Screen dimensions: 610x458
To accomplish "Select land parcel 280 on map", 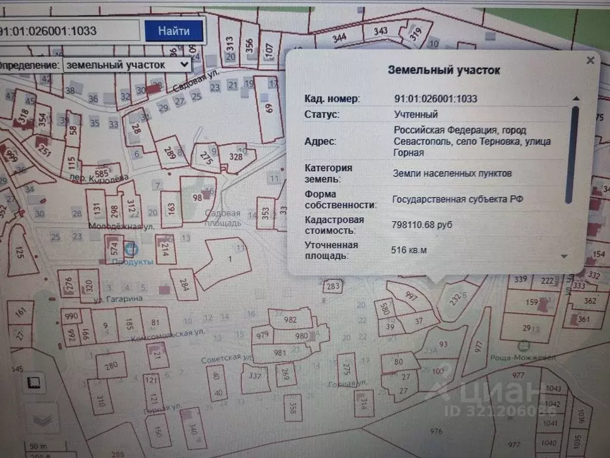I will click(111, 366).
